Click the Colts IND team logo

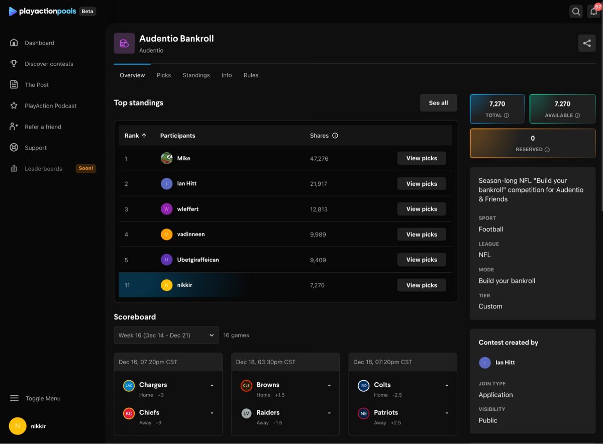pyautogui.click(x=363, y=386)
